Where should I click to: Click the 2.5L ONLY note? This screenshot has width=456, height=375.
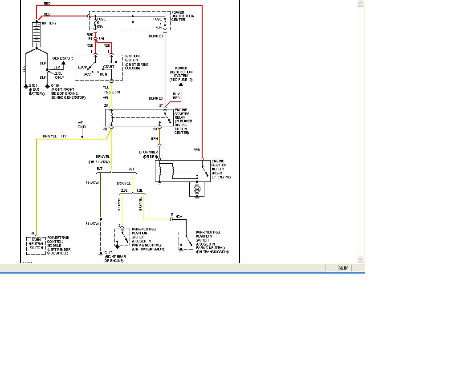coord(59,76)
